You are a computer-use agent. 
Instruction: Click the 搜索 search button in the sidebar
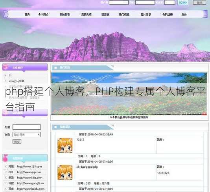17,141
